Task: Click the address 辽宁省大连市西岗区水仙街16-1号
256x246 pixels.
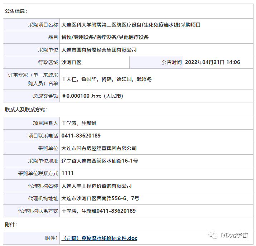Action: (100, 161)
